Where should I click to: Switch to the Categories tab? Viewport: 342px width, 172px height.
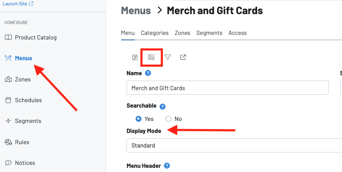(x=155, y=33)
